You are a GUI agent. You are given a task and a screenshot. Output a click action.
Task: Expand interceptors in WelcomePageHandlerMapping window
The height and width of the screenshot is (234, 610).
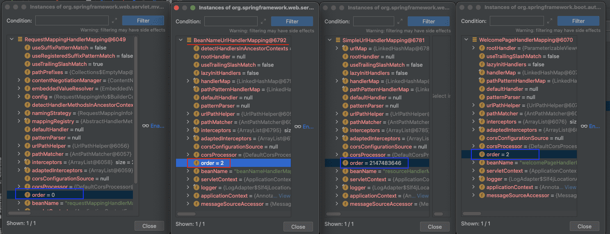pyautogui.click(x=473, y=122)
